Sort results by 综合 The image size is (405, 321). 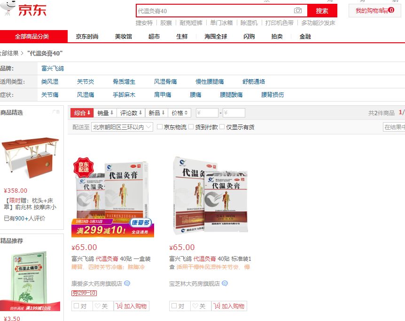[82, 113]
